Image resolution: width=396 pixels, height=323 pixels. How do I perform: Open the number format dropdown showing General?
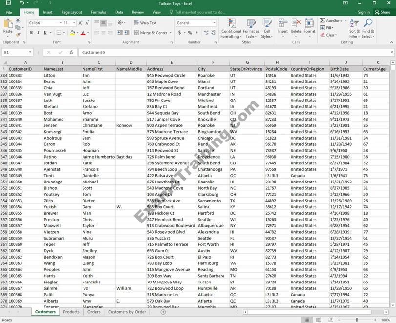(214, 23)
